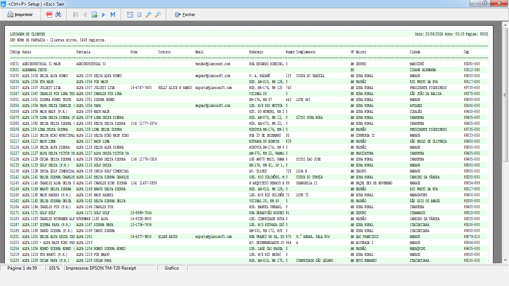Click the contact ELLEN ANJOS

[x=168, y=237]
